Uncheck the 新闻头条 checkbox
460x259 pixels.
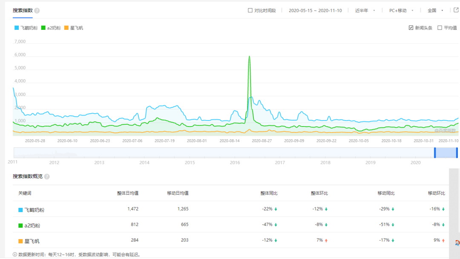pos(411,28)
